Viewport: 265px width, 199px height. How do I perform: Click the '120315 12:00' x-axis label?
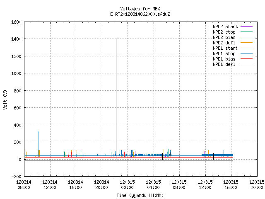[x=205, y=185]
